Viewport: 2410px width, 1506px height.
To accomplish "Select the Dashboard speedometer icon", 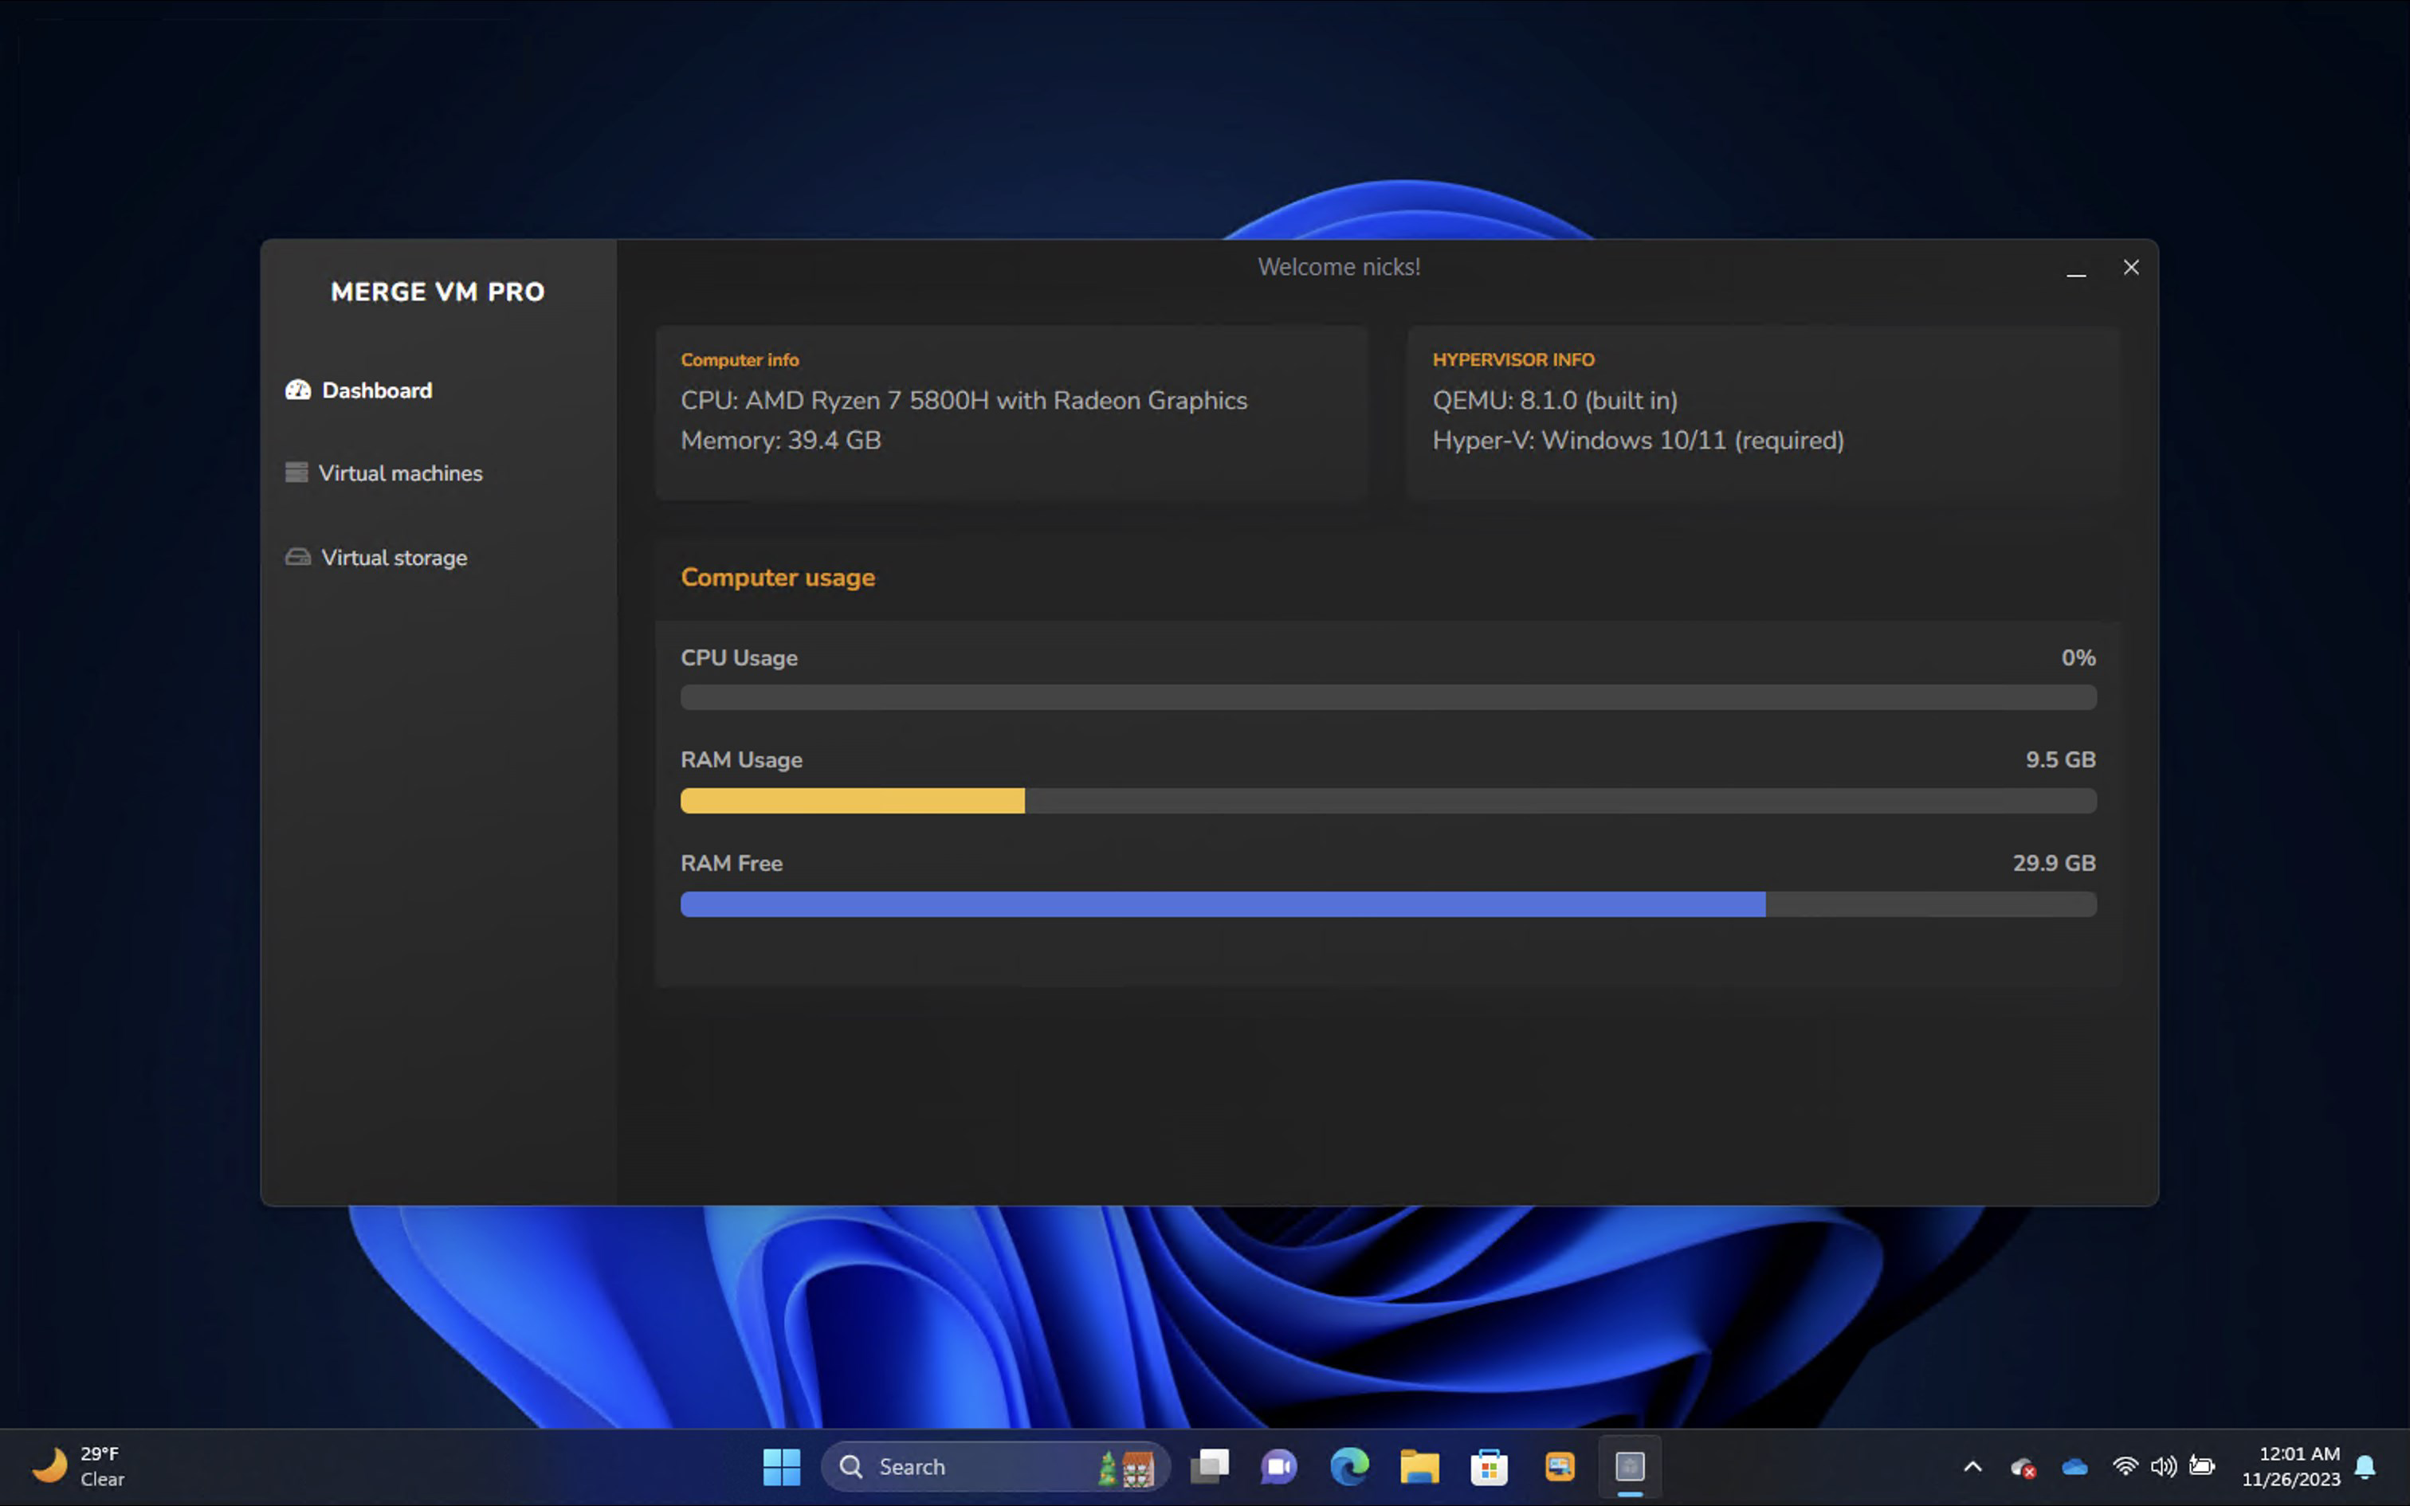I will tap(298, 390).
